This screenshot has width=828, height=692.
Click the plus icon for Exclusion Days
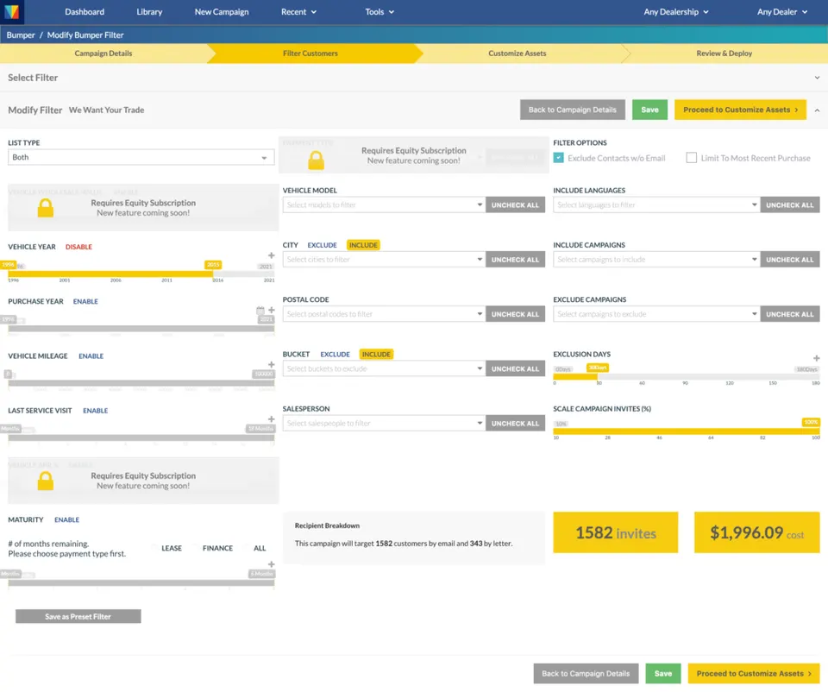pyautogui.click(x=817, y=358)
